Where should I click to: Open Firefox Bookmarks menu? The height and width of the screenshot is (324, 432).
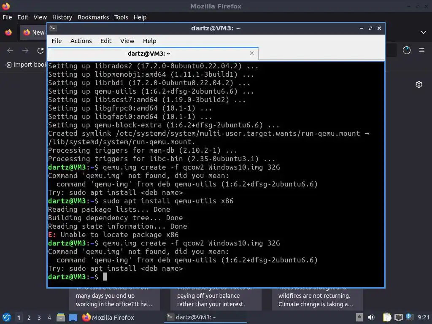click(93, 17)
